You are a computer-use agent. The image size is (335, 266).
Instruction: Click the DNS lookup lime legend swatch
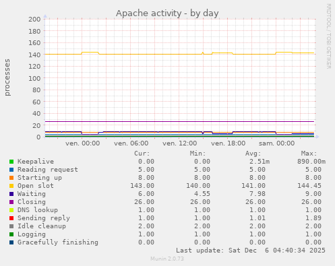point(11,210)
